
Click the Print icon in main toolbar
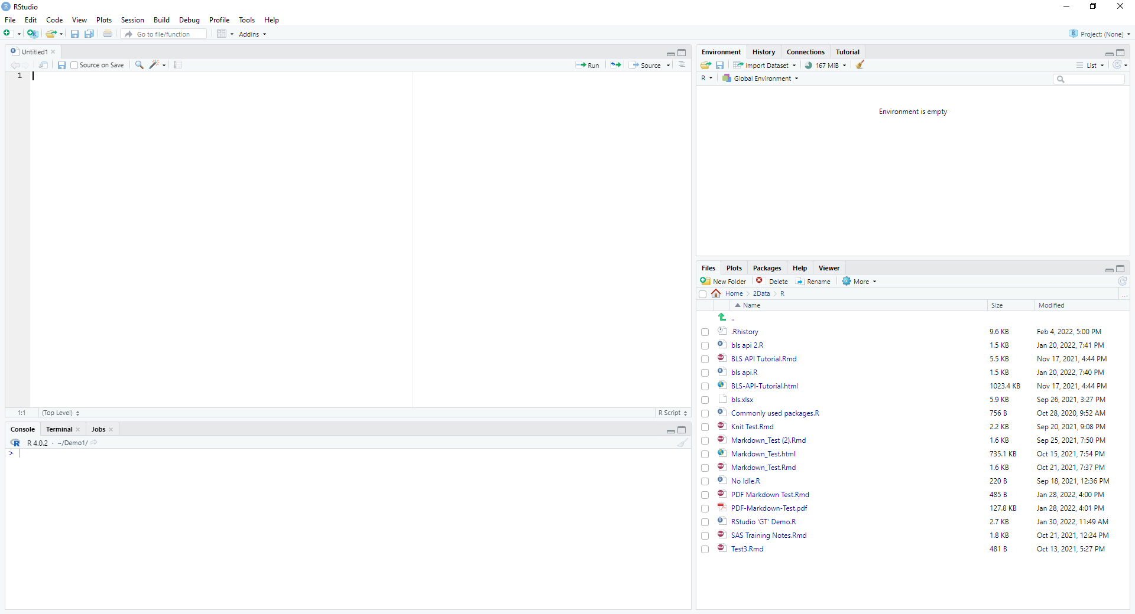pyautogui.click(x=108, y=34)
